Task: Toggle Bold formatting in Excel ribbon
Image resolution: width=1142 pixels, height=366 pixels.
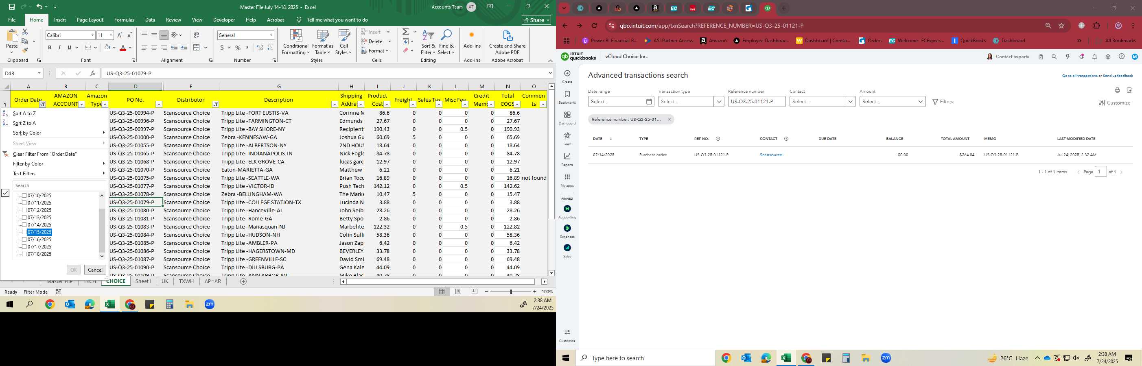Action: (50, 48)
